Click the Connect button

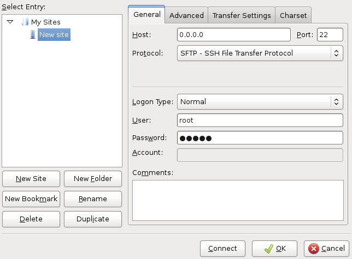(x=222, y=249)
